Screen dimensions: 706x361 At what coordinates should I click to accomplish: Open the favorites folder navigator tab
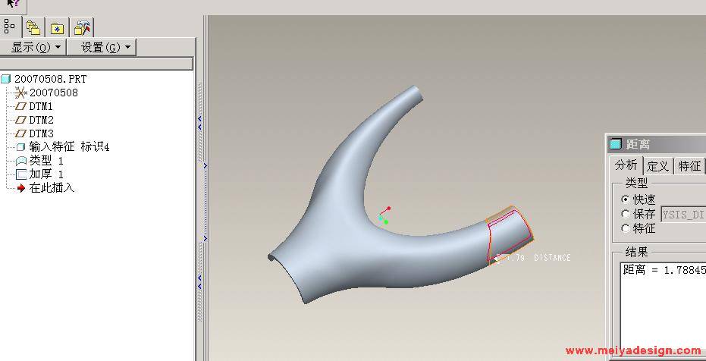[57, 27]
